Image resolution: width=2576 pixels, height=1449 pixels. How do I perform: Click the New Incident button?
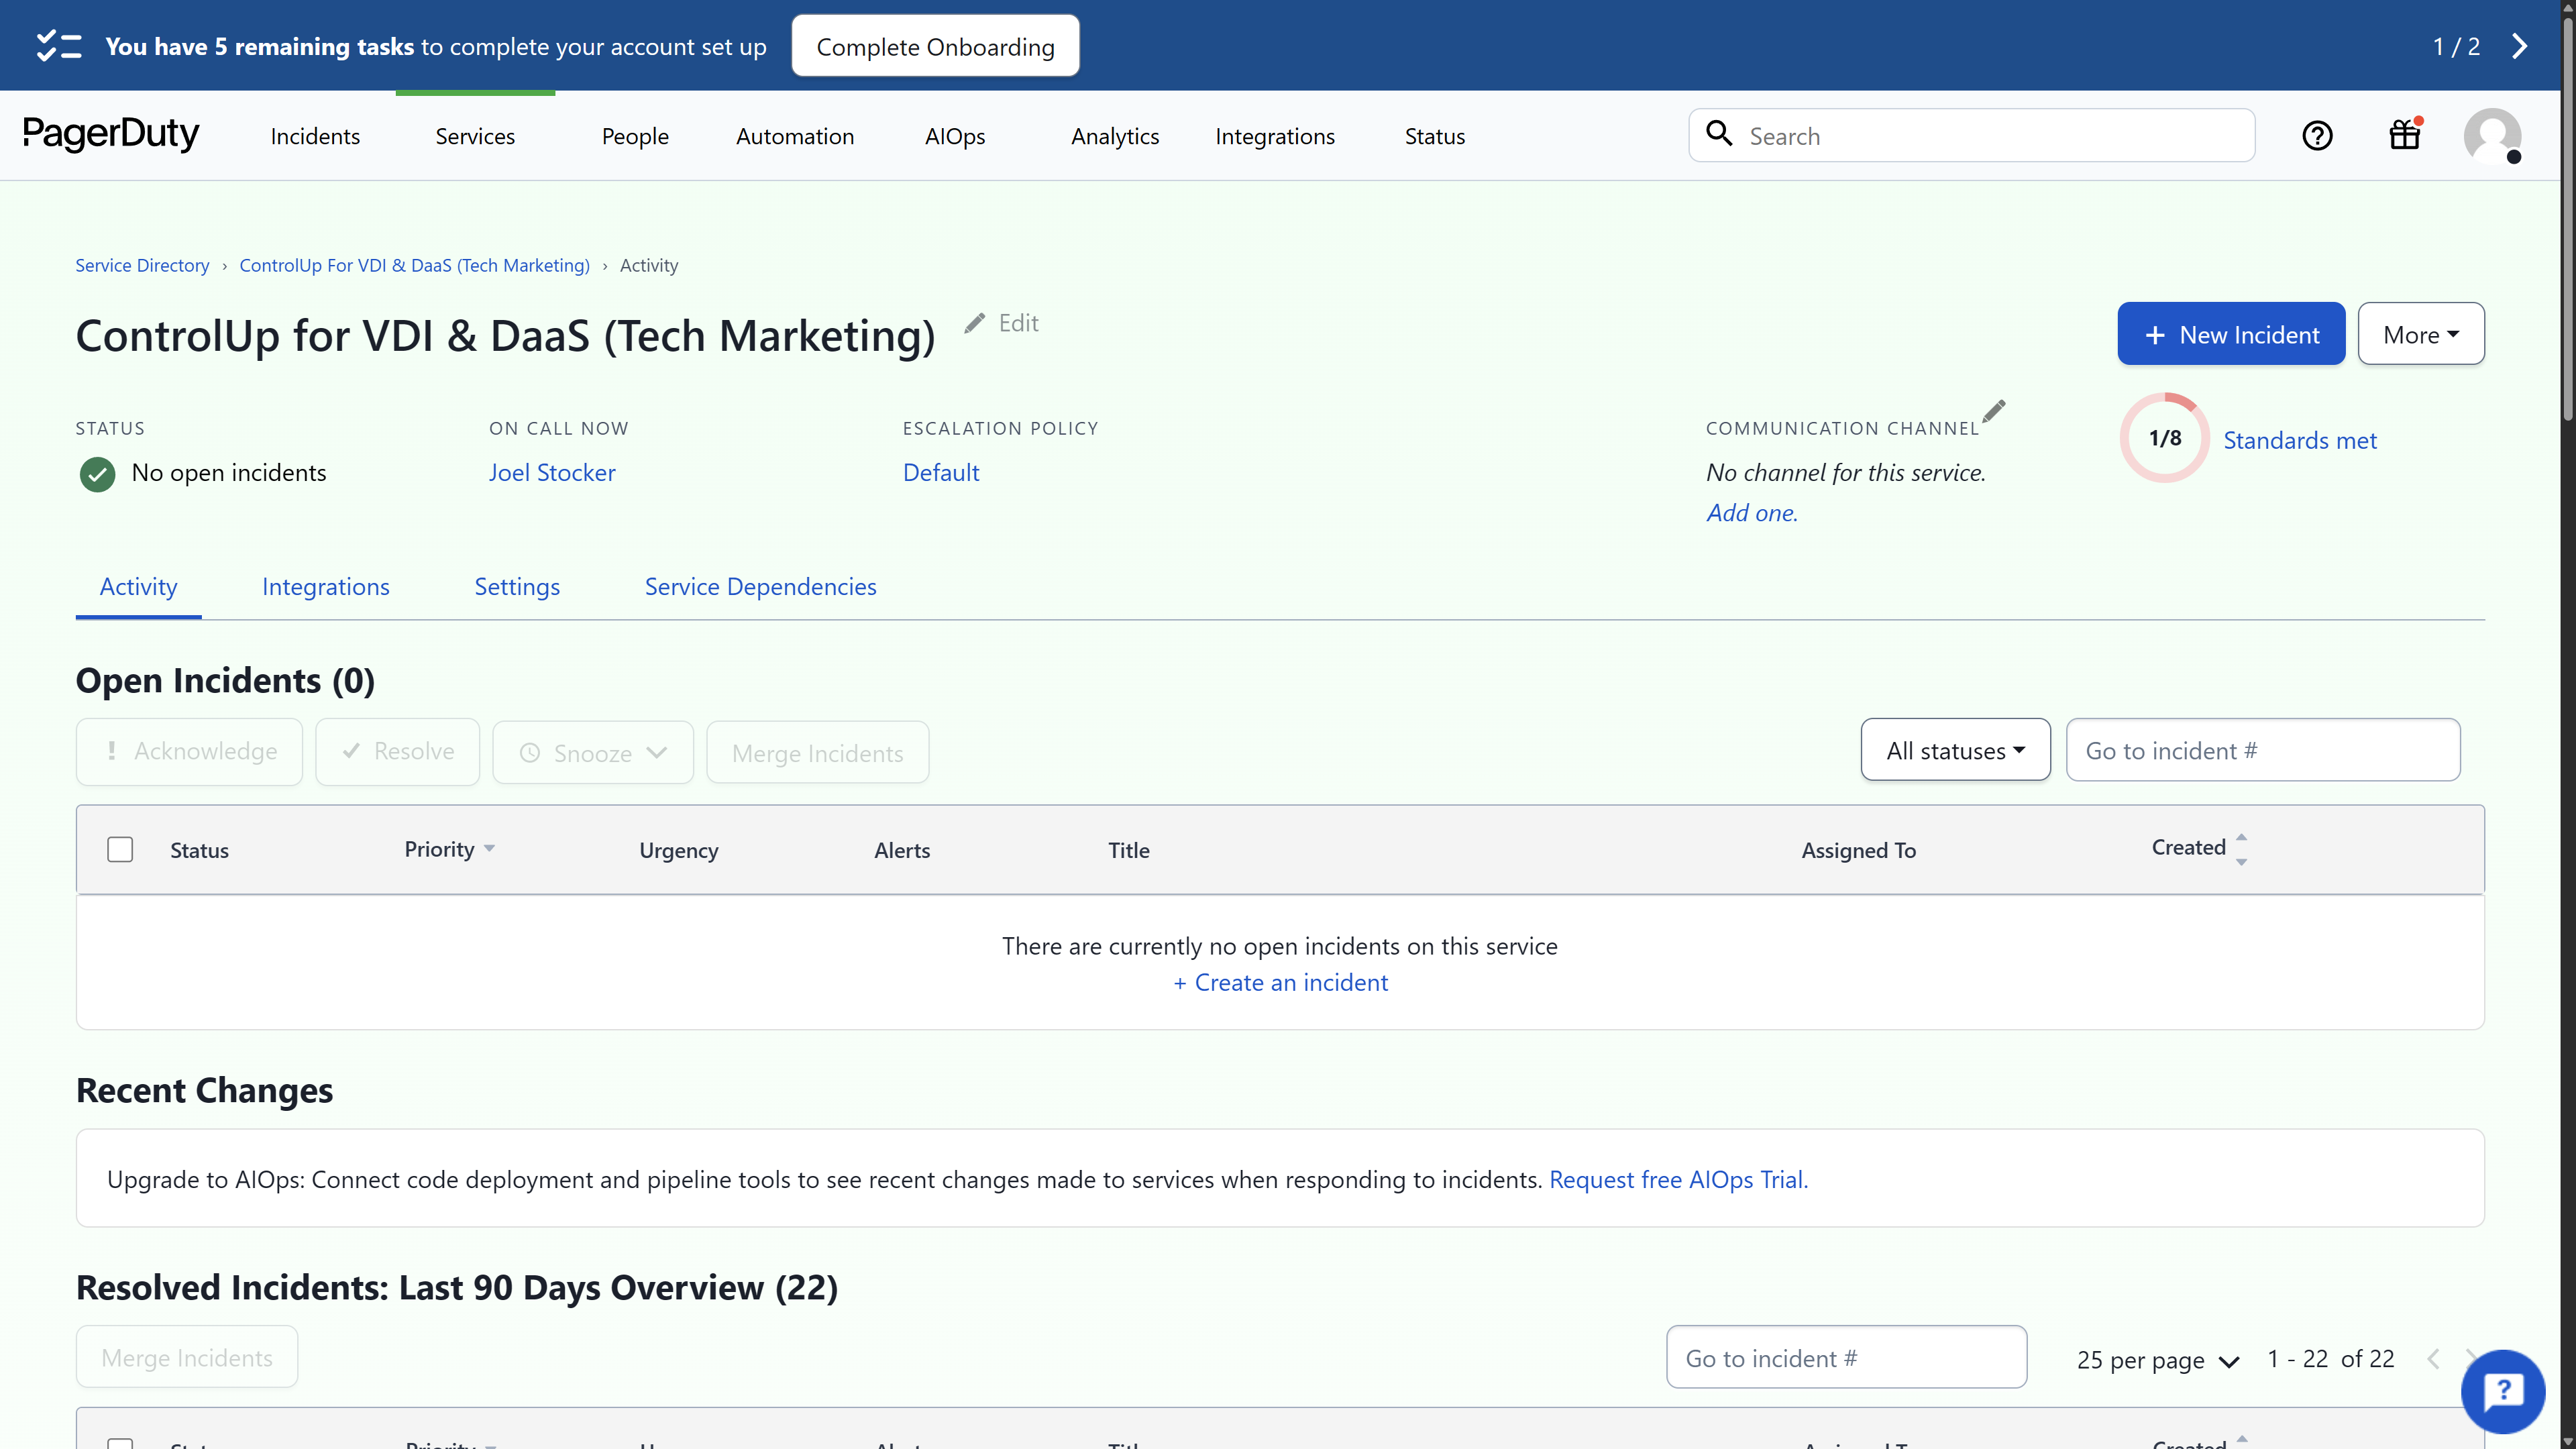click(x=2231, y=334)
